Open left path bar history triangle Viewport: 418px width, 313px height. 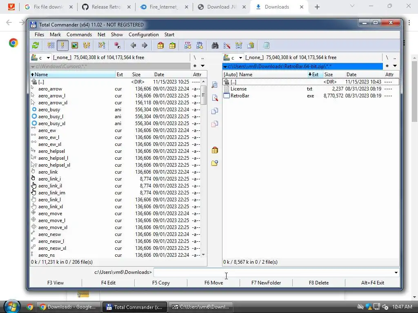click(x=33, y=66)
